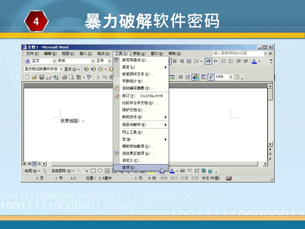Click the Columns toolbar icon
Image resolution: width=305 pixels, height=229 pixels.
(x=180, y=77)
